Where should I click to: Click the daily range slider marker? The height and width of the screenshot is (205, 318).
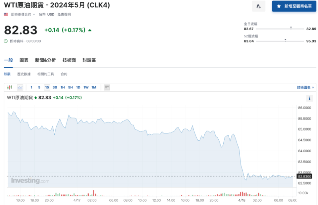pyautogui.click(x=291, y=28)
